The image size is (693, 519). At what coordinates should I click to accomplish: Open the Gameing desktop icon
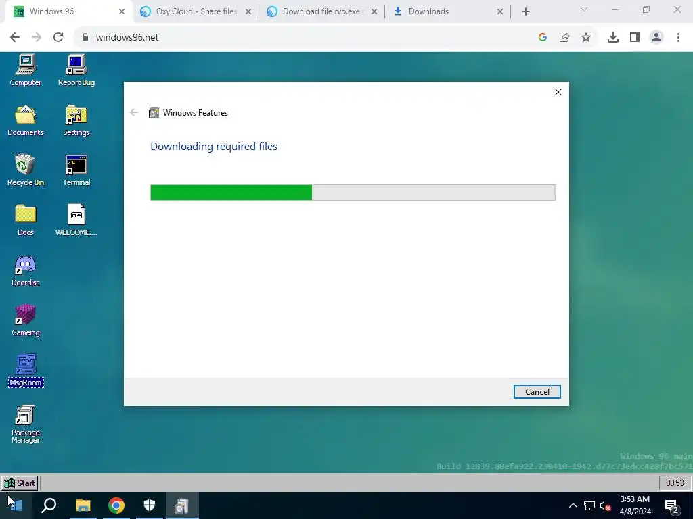point(25,320)
